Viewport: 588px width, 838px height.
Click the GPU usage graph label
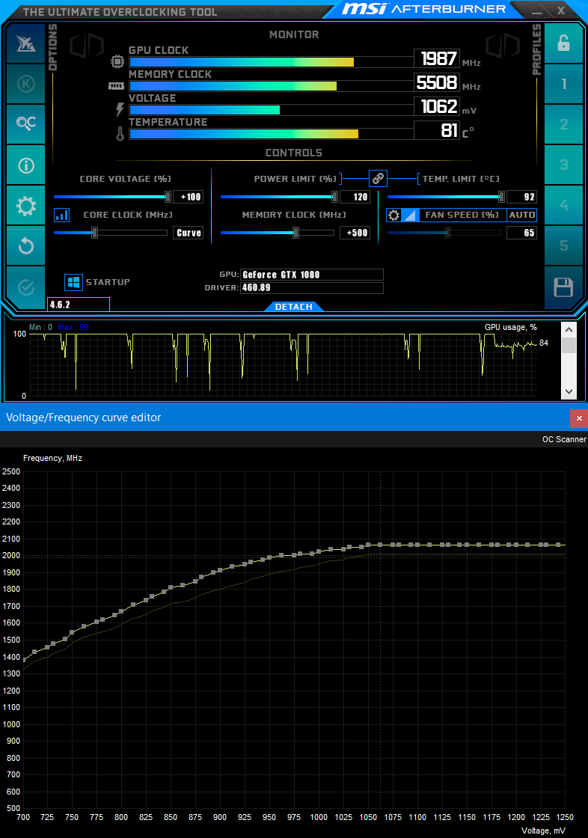510,327
